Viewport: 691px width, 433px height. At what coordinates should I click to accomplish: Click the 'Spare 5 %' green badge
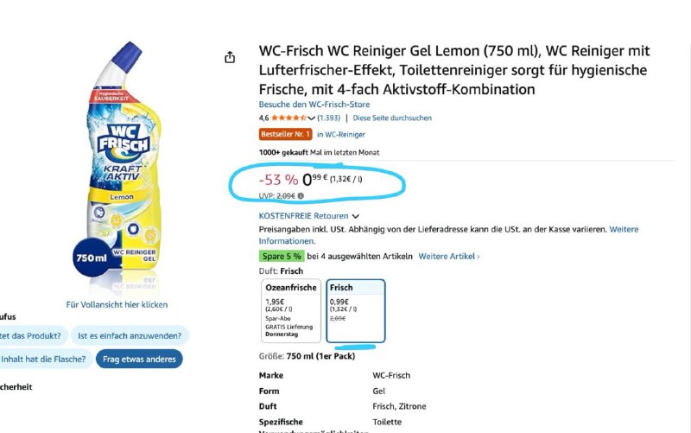click(x=281, y=257)
